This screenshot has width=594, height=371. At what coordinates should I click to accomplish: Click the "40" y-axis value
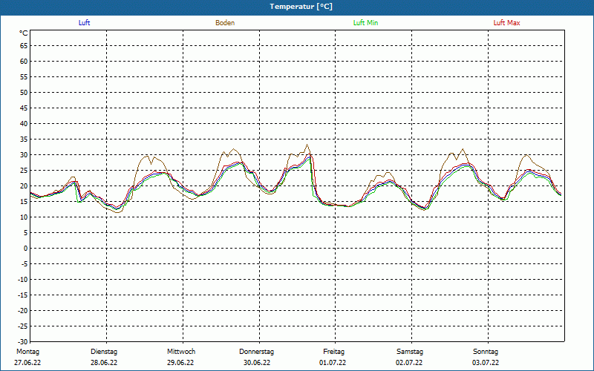click(x=24, y=124)
